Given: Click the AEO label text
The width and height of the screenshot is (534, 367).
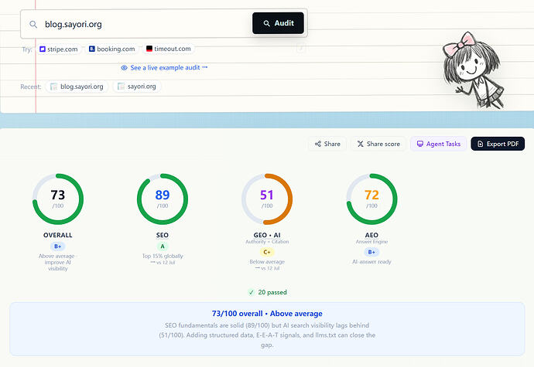Looking at the screenshot, I should click(371, 235).
